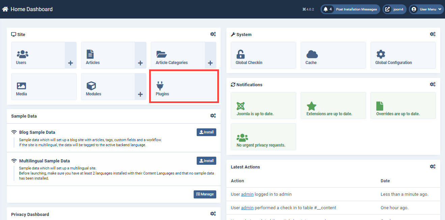Open the Cache cloud icon

[x=312, y=54]
